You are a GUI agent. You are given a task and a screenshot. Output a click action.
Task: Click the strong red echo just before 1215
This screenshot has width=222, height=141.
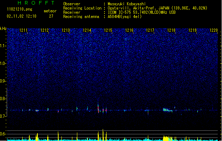[98, 108]
